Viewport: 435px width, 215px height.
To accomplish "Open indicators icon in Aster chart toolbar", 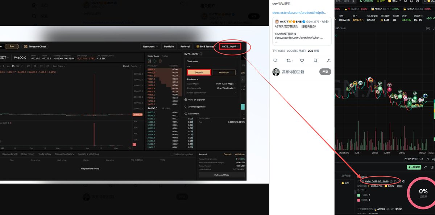I will coord(28,66).
